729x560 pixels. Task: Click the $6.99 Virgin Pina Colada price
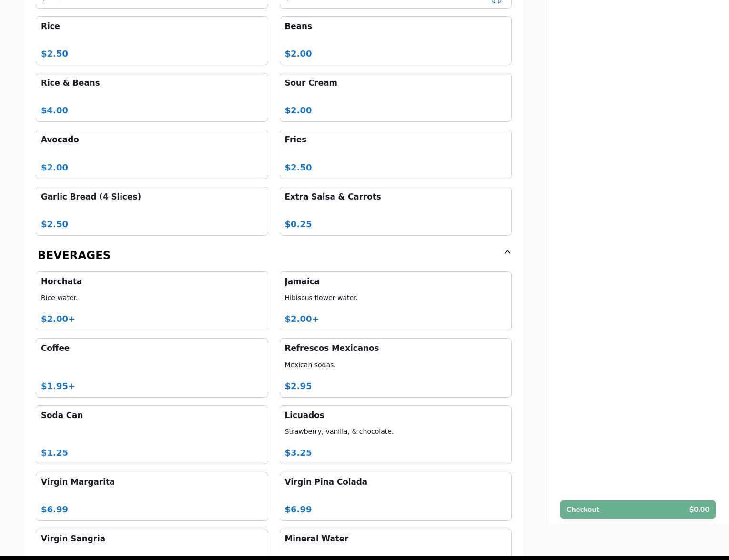pyautogui.click(x=298, y=510)
